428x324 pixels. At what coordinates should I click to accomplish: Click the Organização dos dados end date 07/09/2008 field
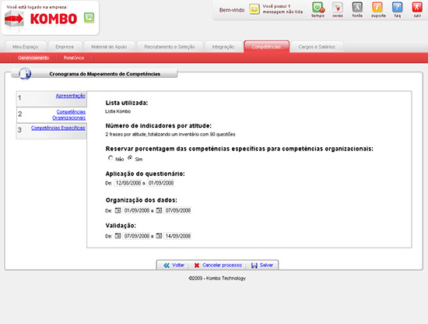[177, 210]
